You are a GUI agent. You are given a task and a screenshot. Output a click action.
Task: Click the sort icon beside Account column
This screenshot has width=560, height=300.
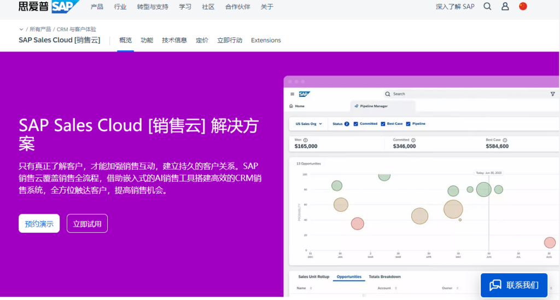396,288
